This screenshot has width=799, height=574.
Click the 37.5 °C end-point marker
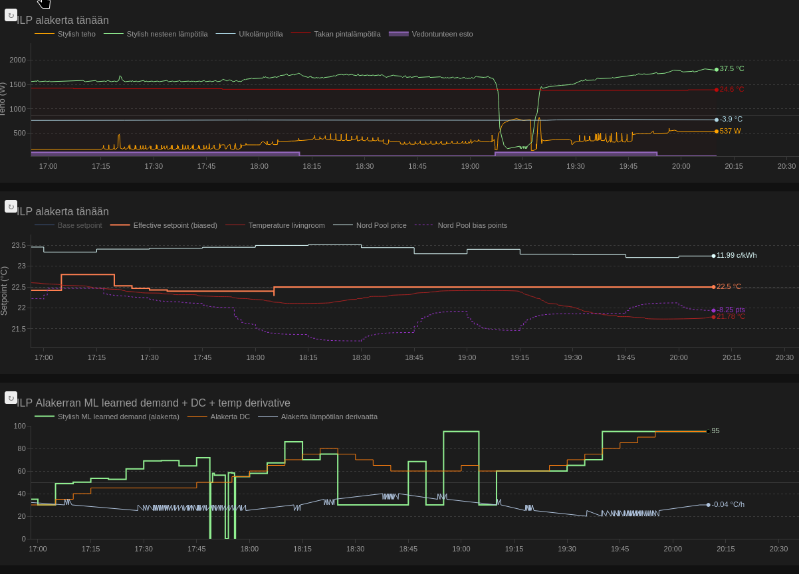[717, 69]
